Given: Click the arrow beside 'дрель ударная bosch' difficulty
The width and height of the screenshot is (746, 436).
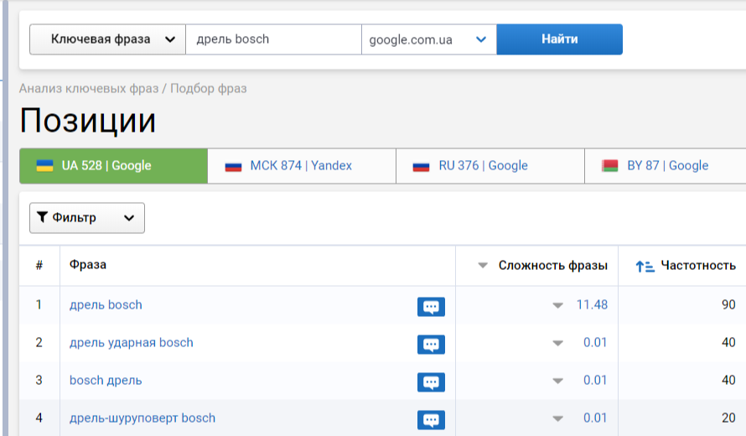Looking at the screenshot, I should coord(557,343).
